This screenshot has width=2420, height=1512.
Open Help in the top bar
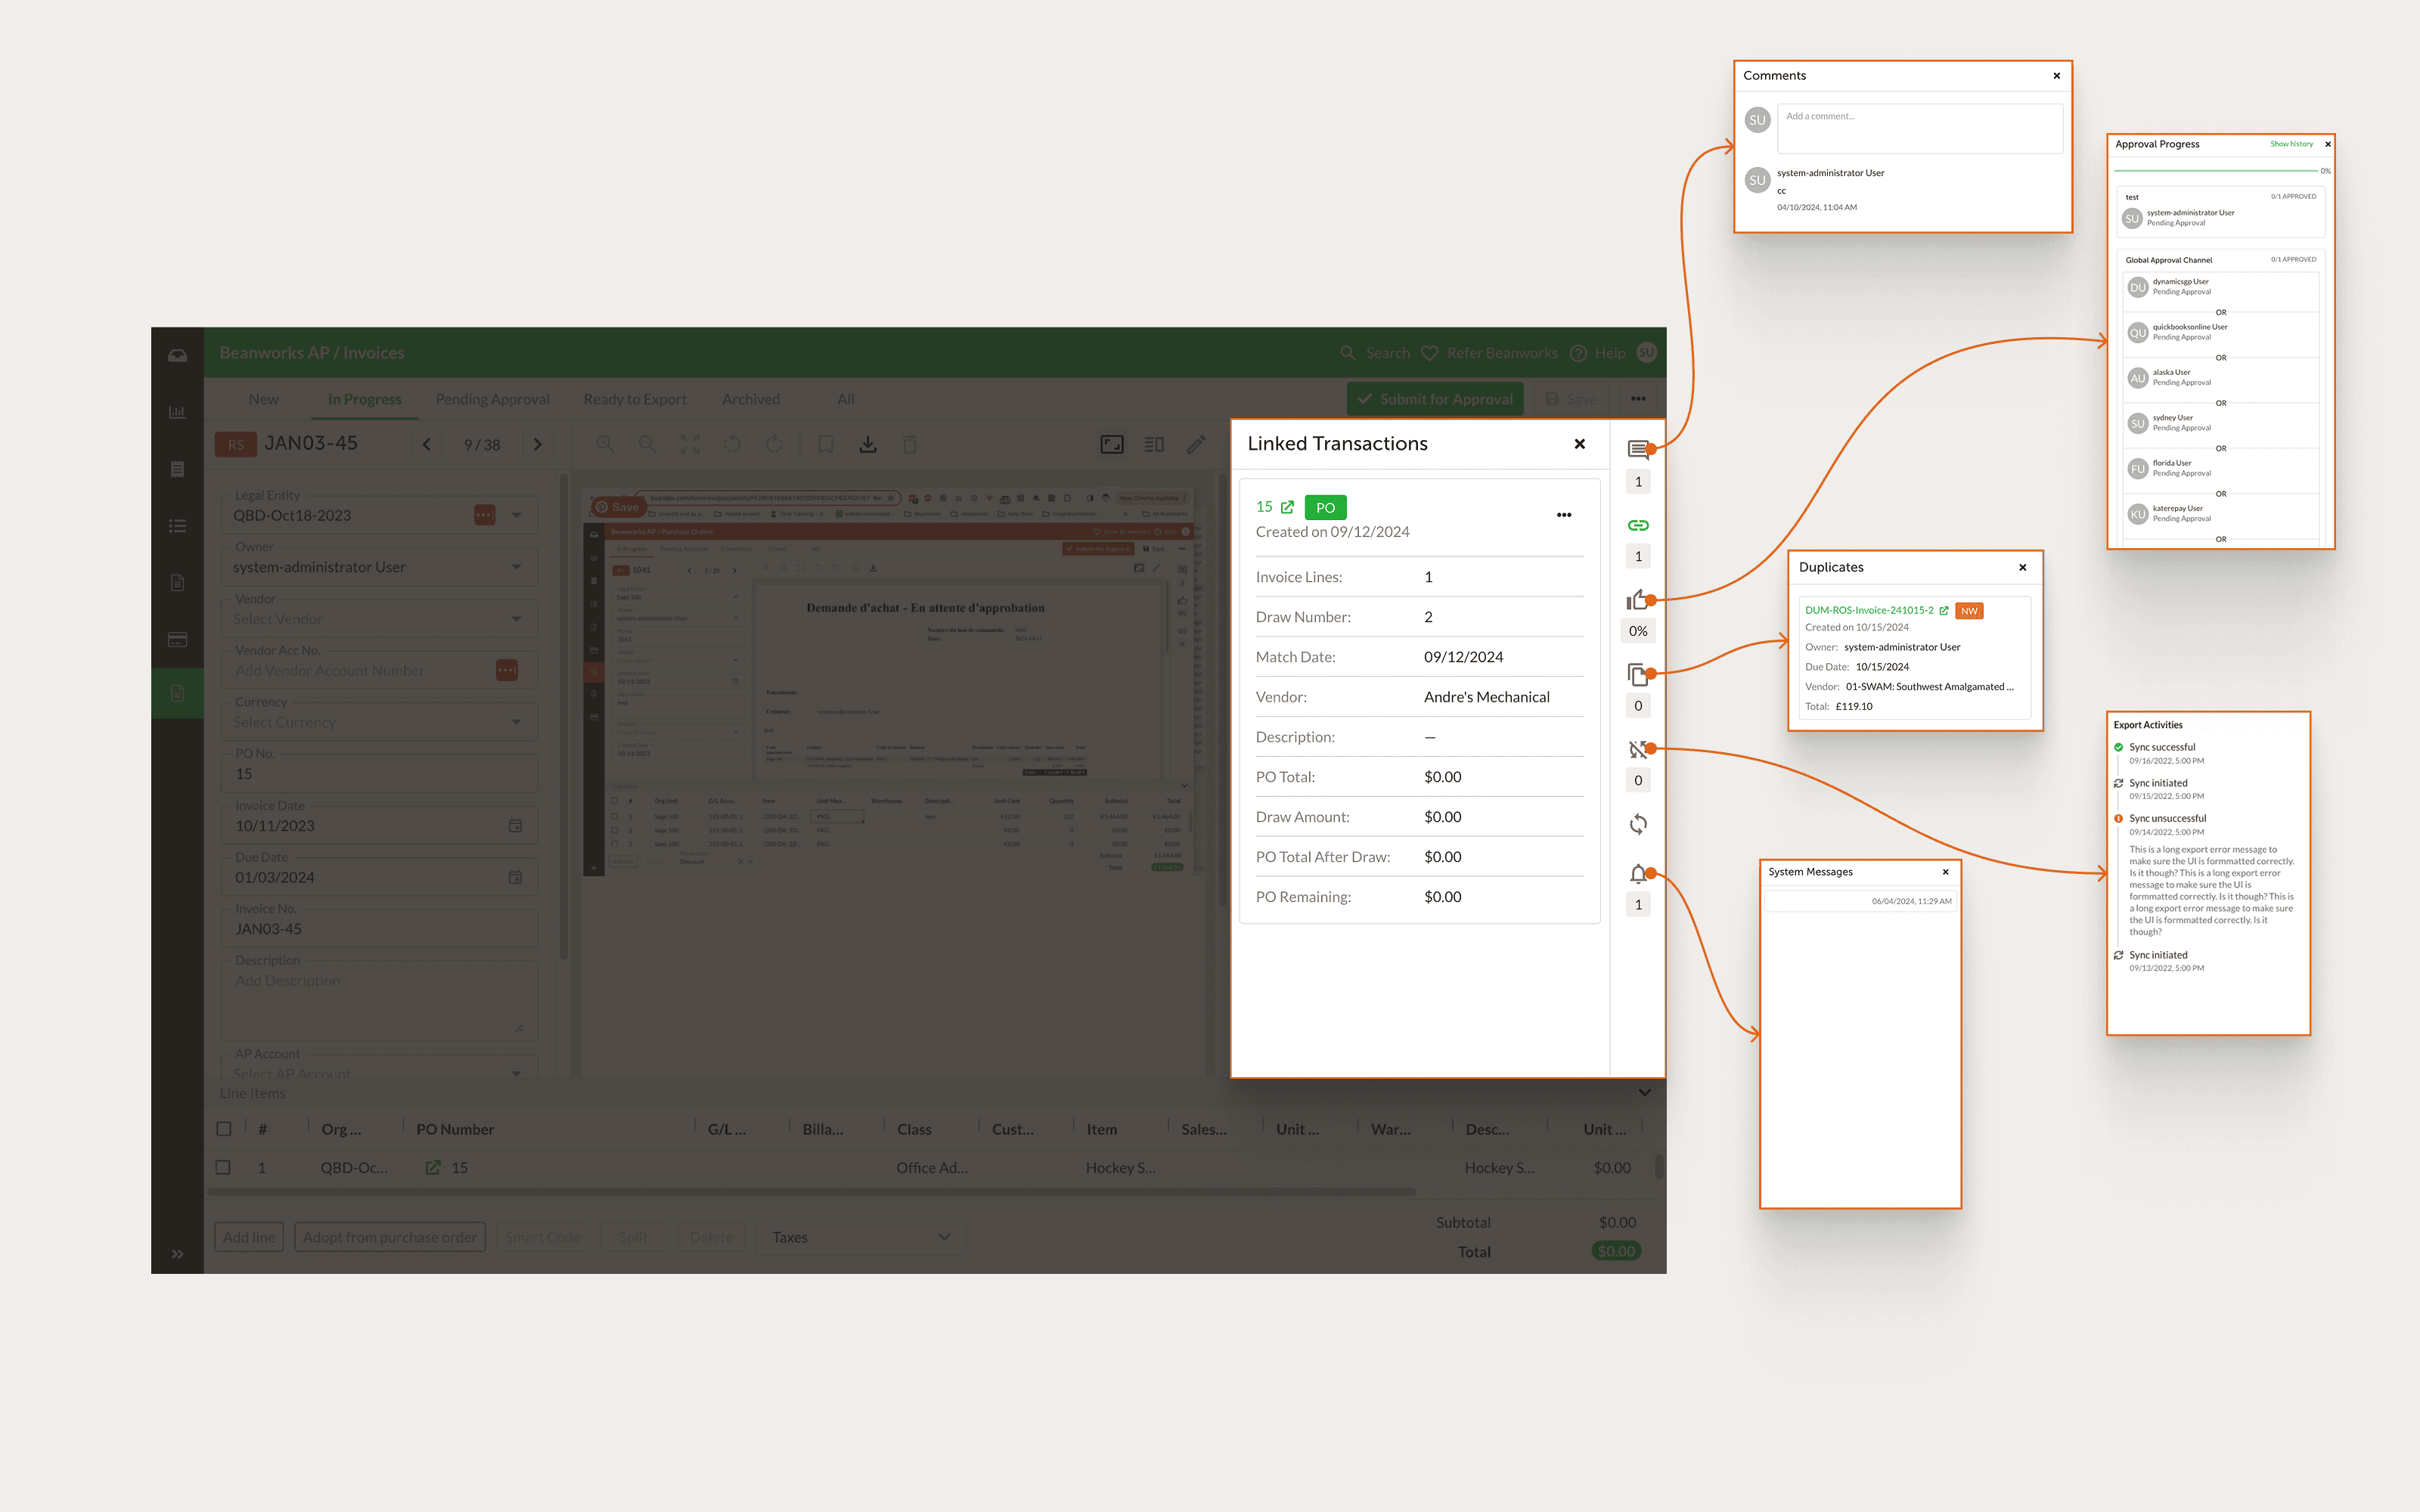(x=1598, y=353)
